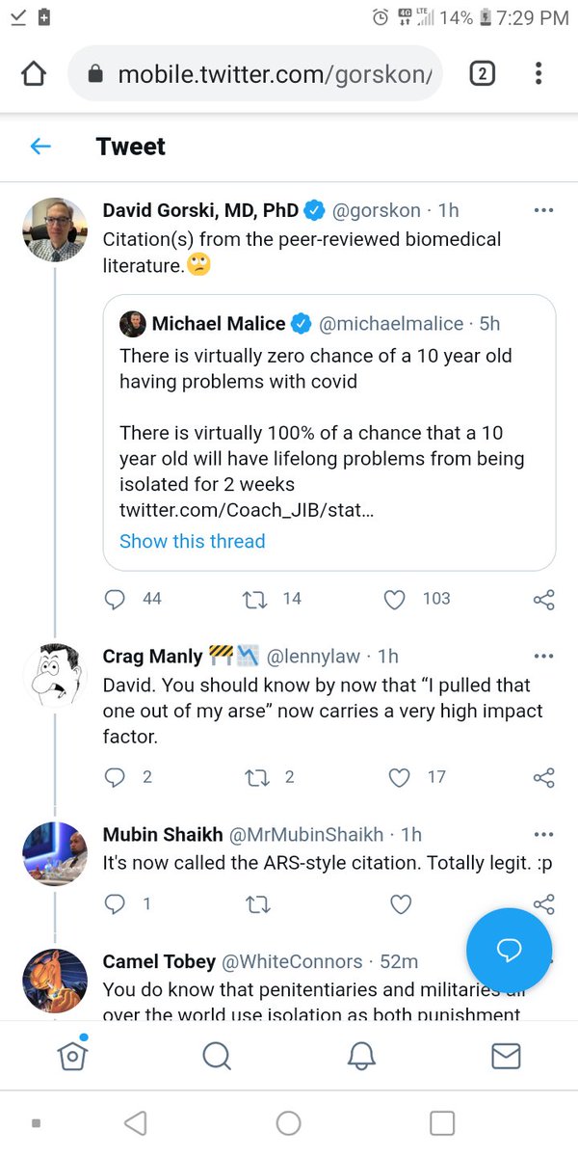Like David Gorski's tweet
Viewport: 578px width, 1157px height.
(394, 599)
